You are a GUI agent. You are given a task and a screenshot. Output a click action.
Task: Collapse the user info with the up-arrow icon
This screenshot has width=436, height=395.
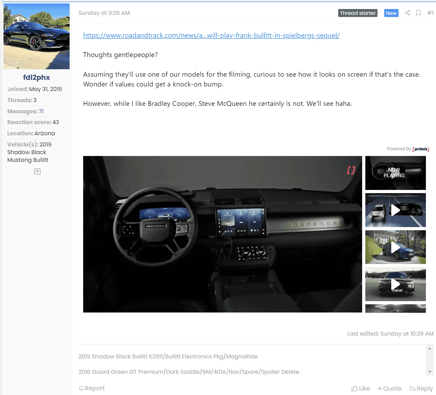(x=37, y=172)
